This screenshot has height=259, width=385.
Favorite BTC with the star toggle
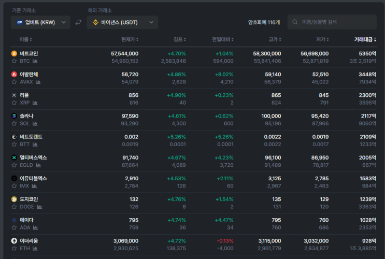(14, 61)
